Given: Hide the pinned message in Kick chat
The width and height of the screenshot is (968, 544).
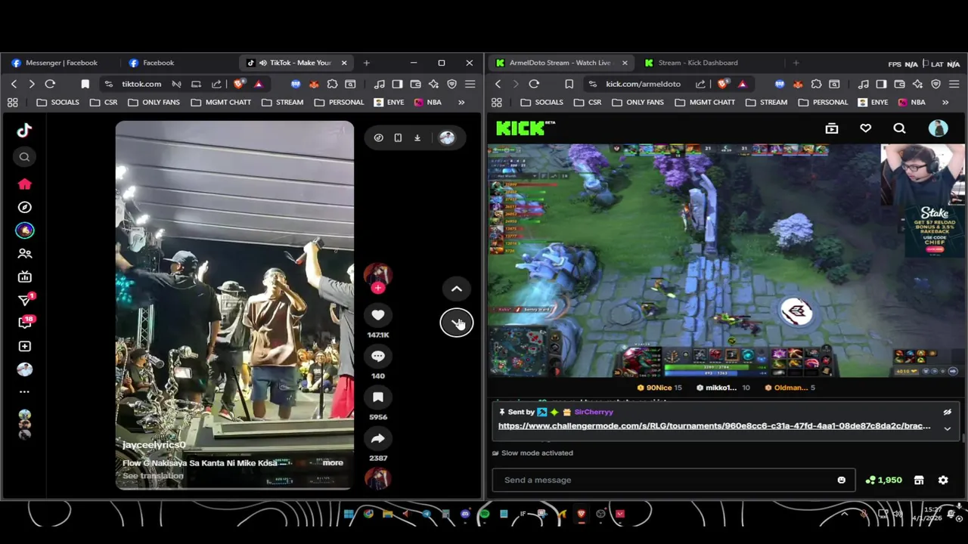Looking at the screenshot, I should point(947,412).
